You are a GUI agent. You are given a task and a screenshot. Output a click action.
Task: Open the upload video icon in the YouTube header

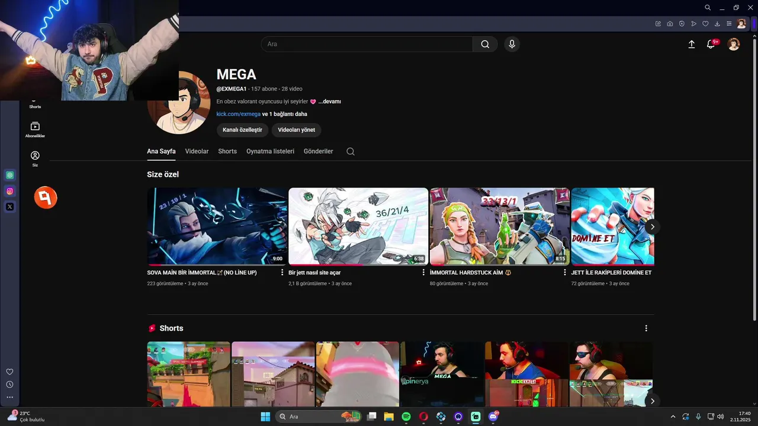click(691, 44)
